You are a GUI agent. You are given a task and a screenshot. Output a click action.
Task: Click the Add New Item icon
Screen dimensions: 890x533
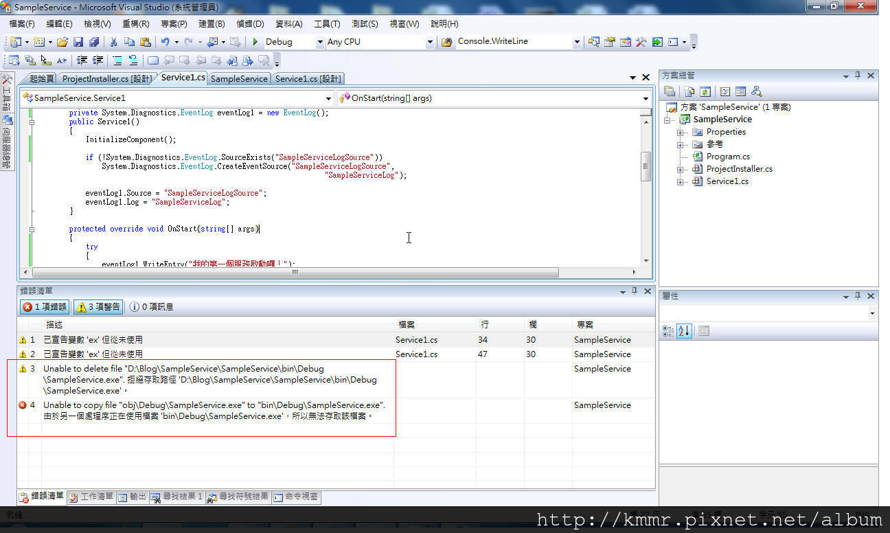(39, 42)
